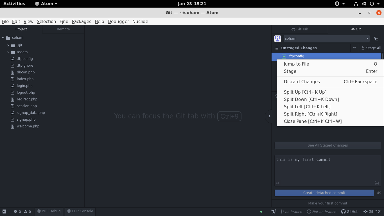Click the Git (12) status bar item
The width and height of the screenshot is (384, 216).
pos(372,211)
